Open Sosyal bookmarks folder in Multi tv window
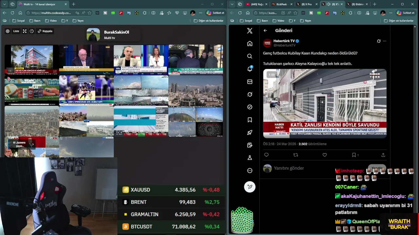 pos(18,21)
